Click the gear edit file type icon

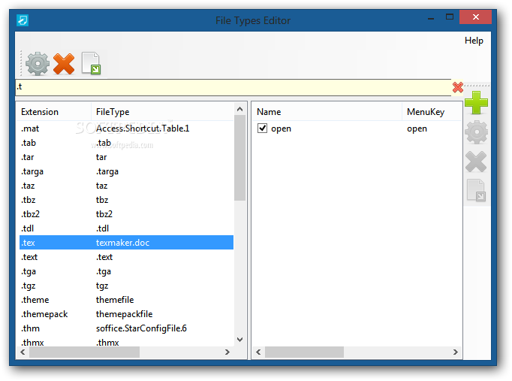38,64
